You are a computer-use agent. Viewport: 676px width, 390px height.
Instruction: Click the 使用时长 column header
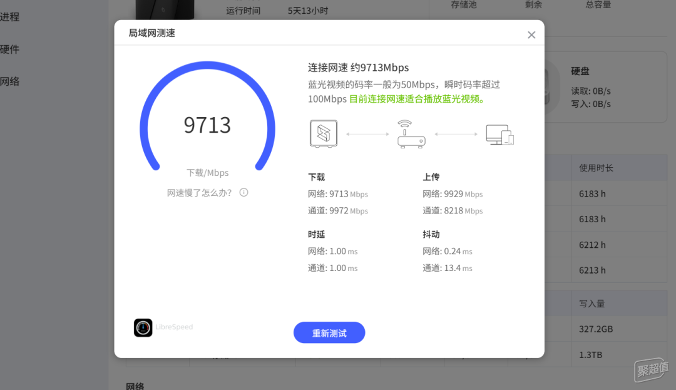click(x=596, y=168)
